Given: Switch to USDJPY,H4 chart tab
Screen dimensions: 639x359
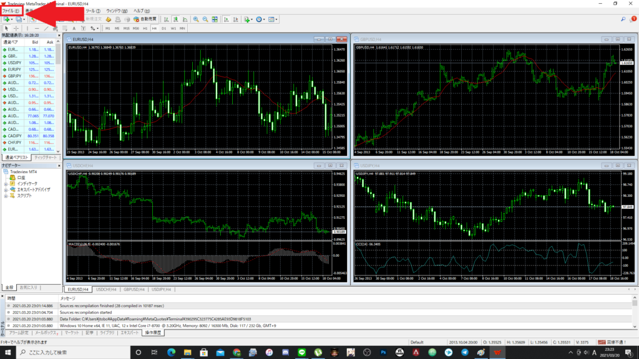Looking at the screenshot, I should 162,289.
